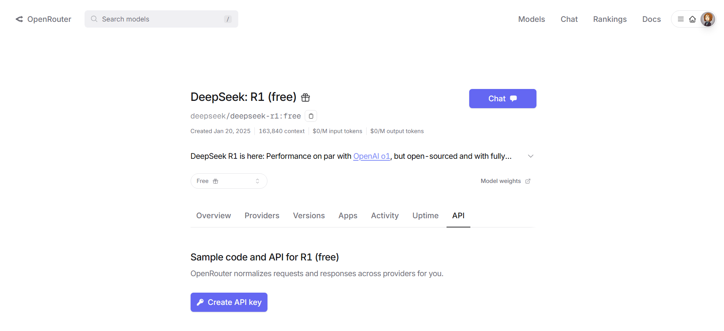
Task: Open the hamburger menu icon
Action: 681,19
